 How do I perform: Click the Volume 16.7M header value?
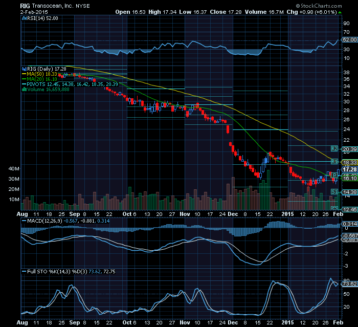coord(264,12)
